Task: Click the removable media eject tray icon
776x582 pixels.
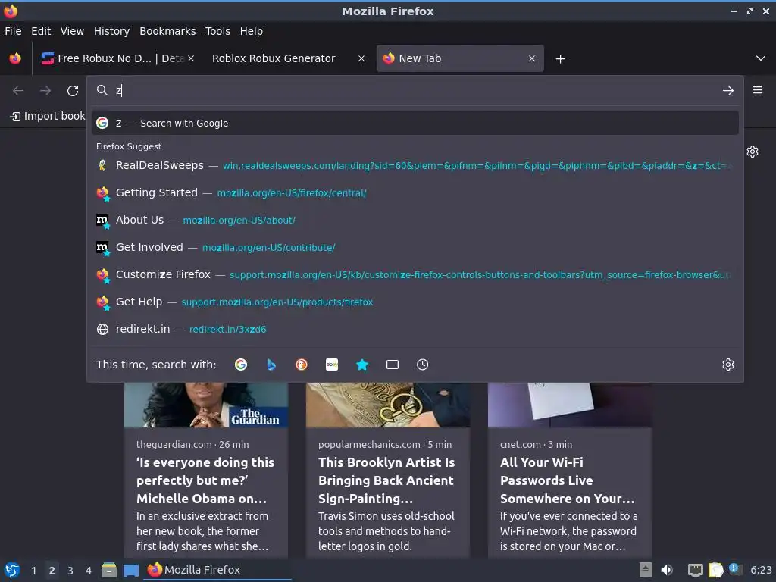Action: pos(645,570)
